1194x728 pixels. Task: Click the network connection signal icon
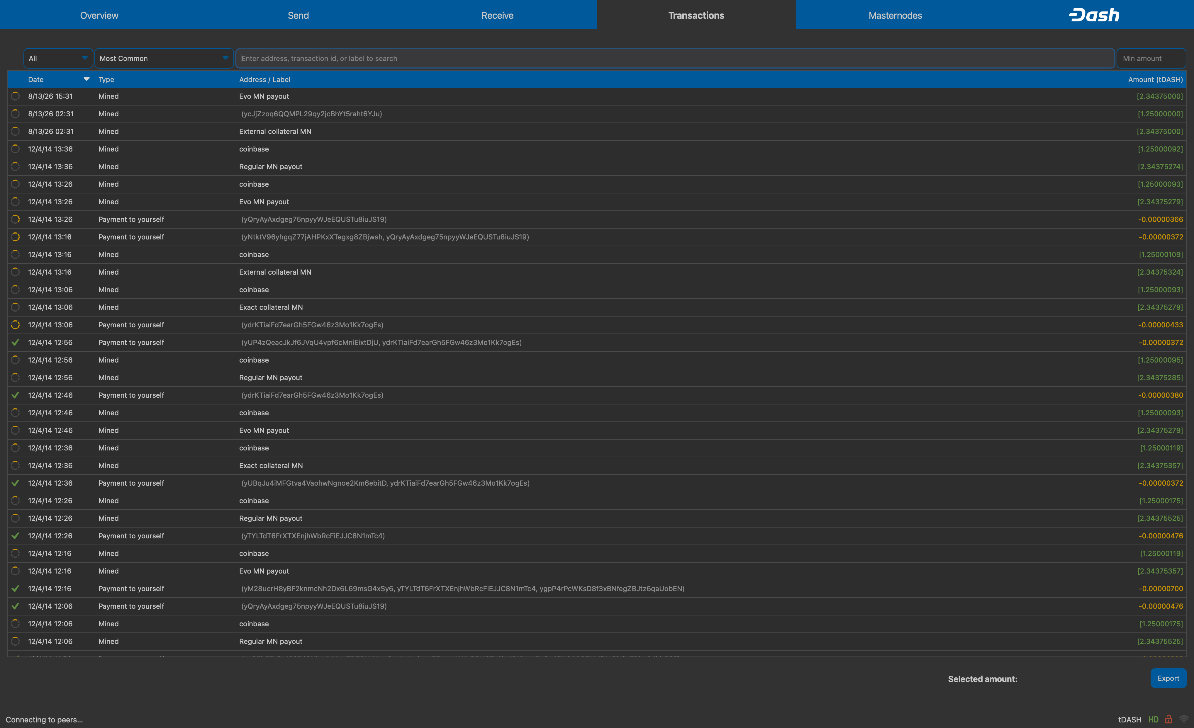[1184, 719]
